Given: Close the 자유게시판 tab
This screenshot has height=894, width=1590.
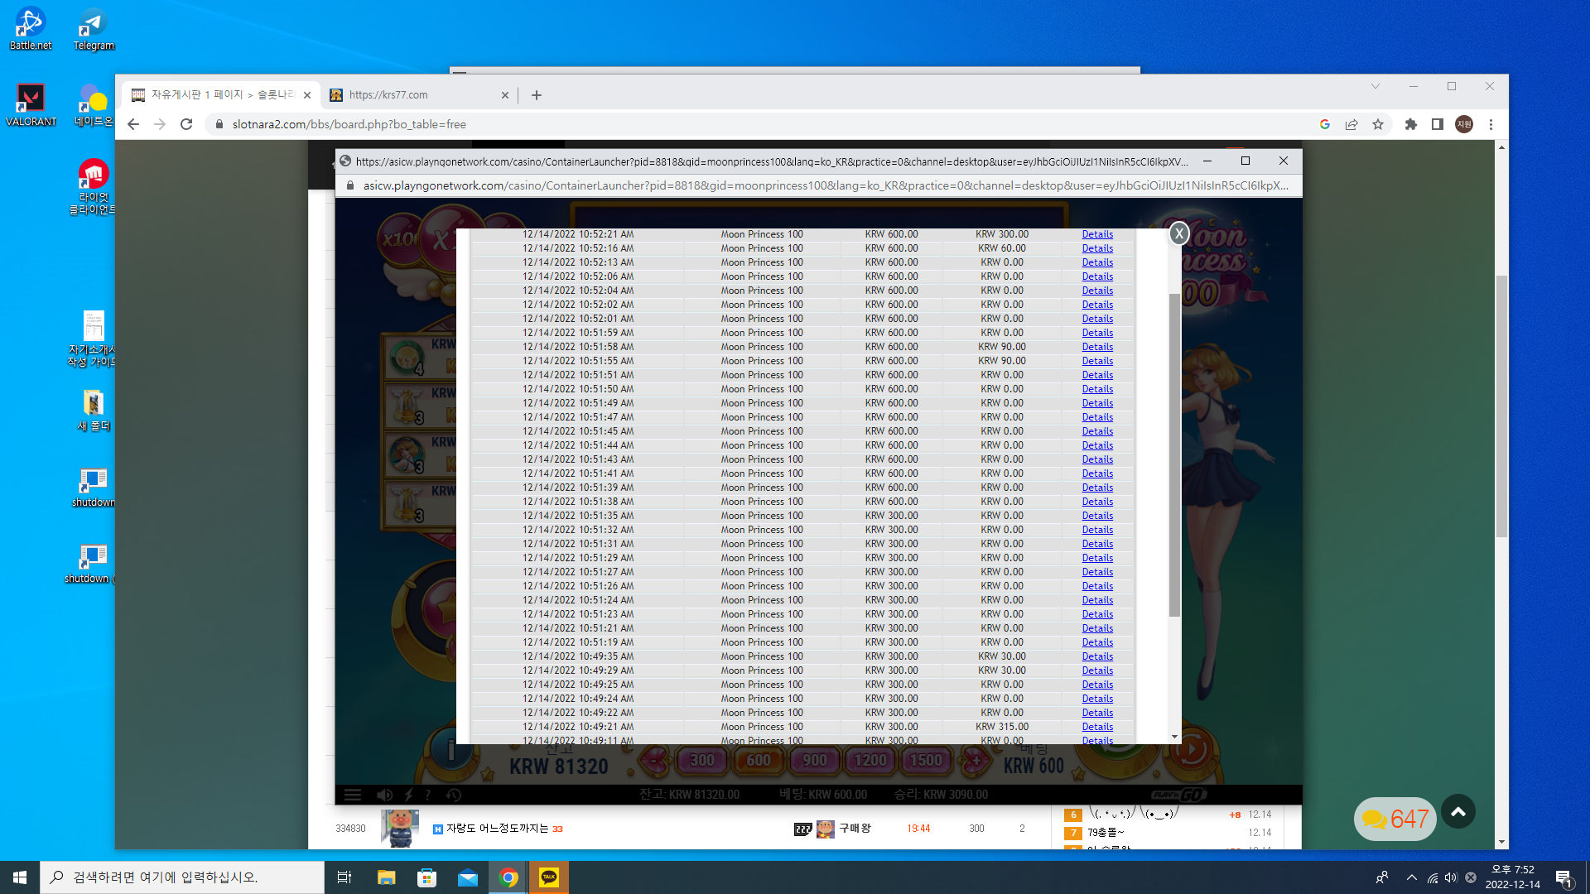Looking at the screenshot, I should [x=307, y=95].
